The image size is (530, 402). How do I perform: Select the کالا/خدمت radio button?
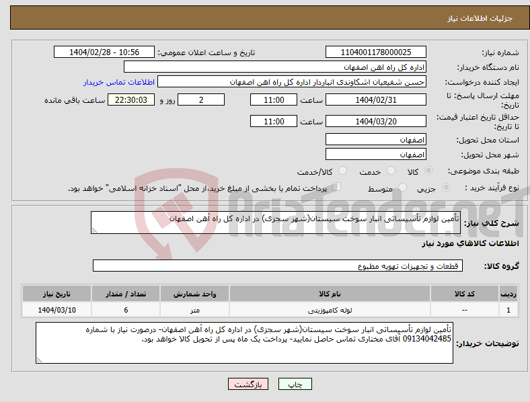[343, 171]
